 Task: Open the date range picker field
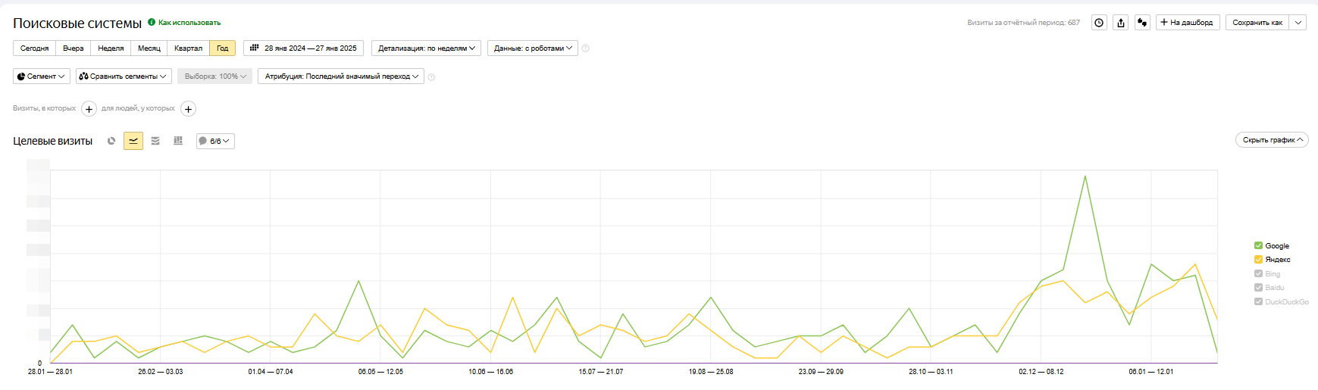[x=303, y=48]
